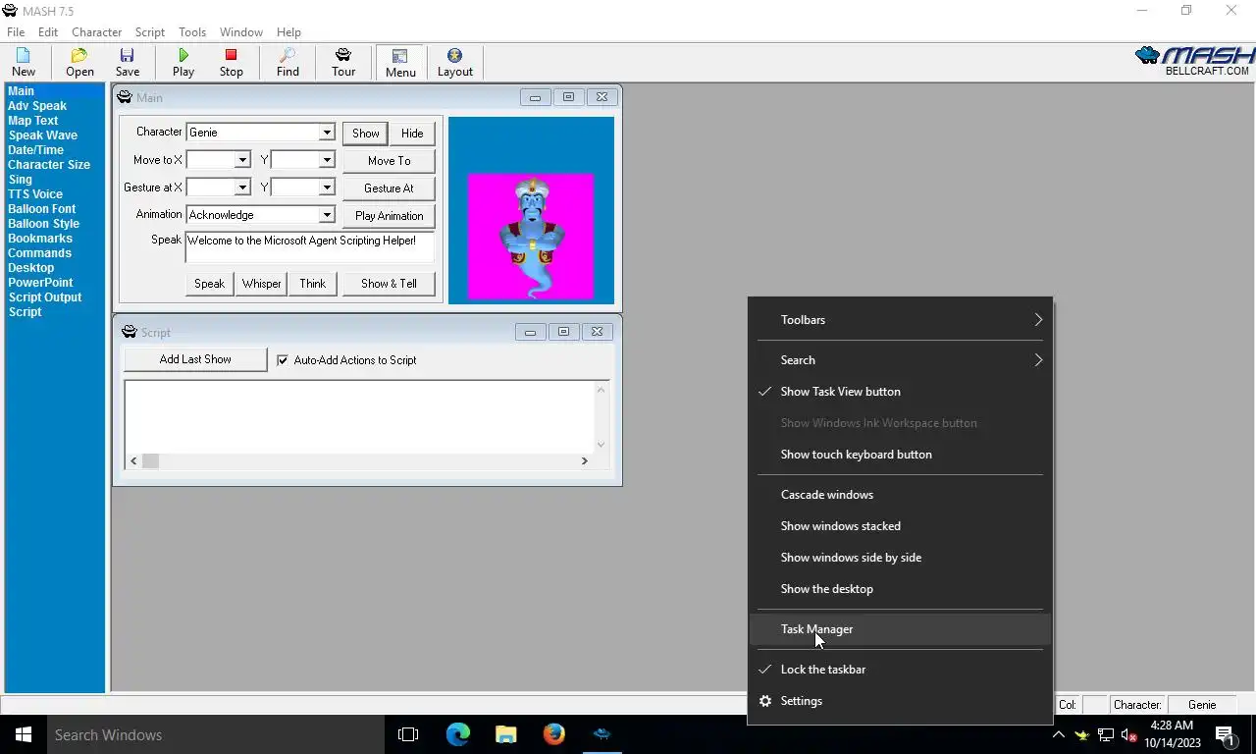Click the Search Windows box
This screenshot has width=1256, height=754.
tap(215, 734)
